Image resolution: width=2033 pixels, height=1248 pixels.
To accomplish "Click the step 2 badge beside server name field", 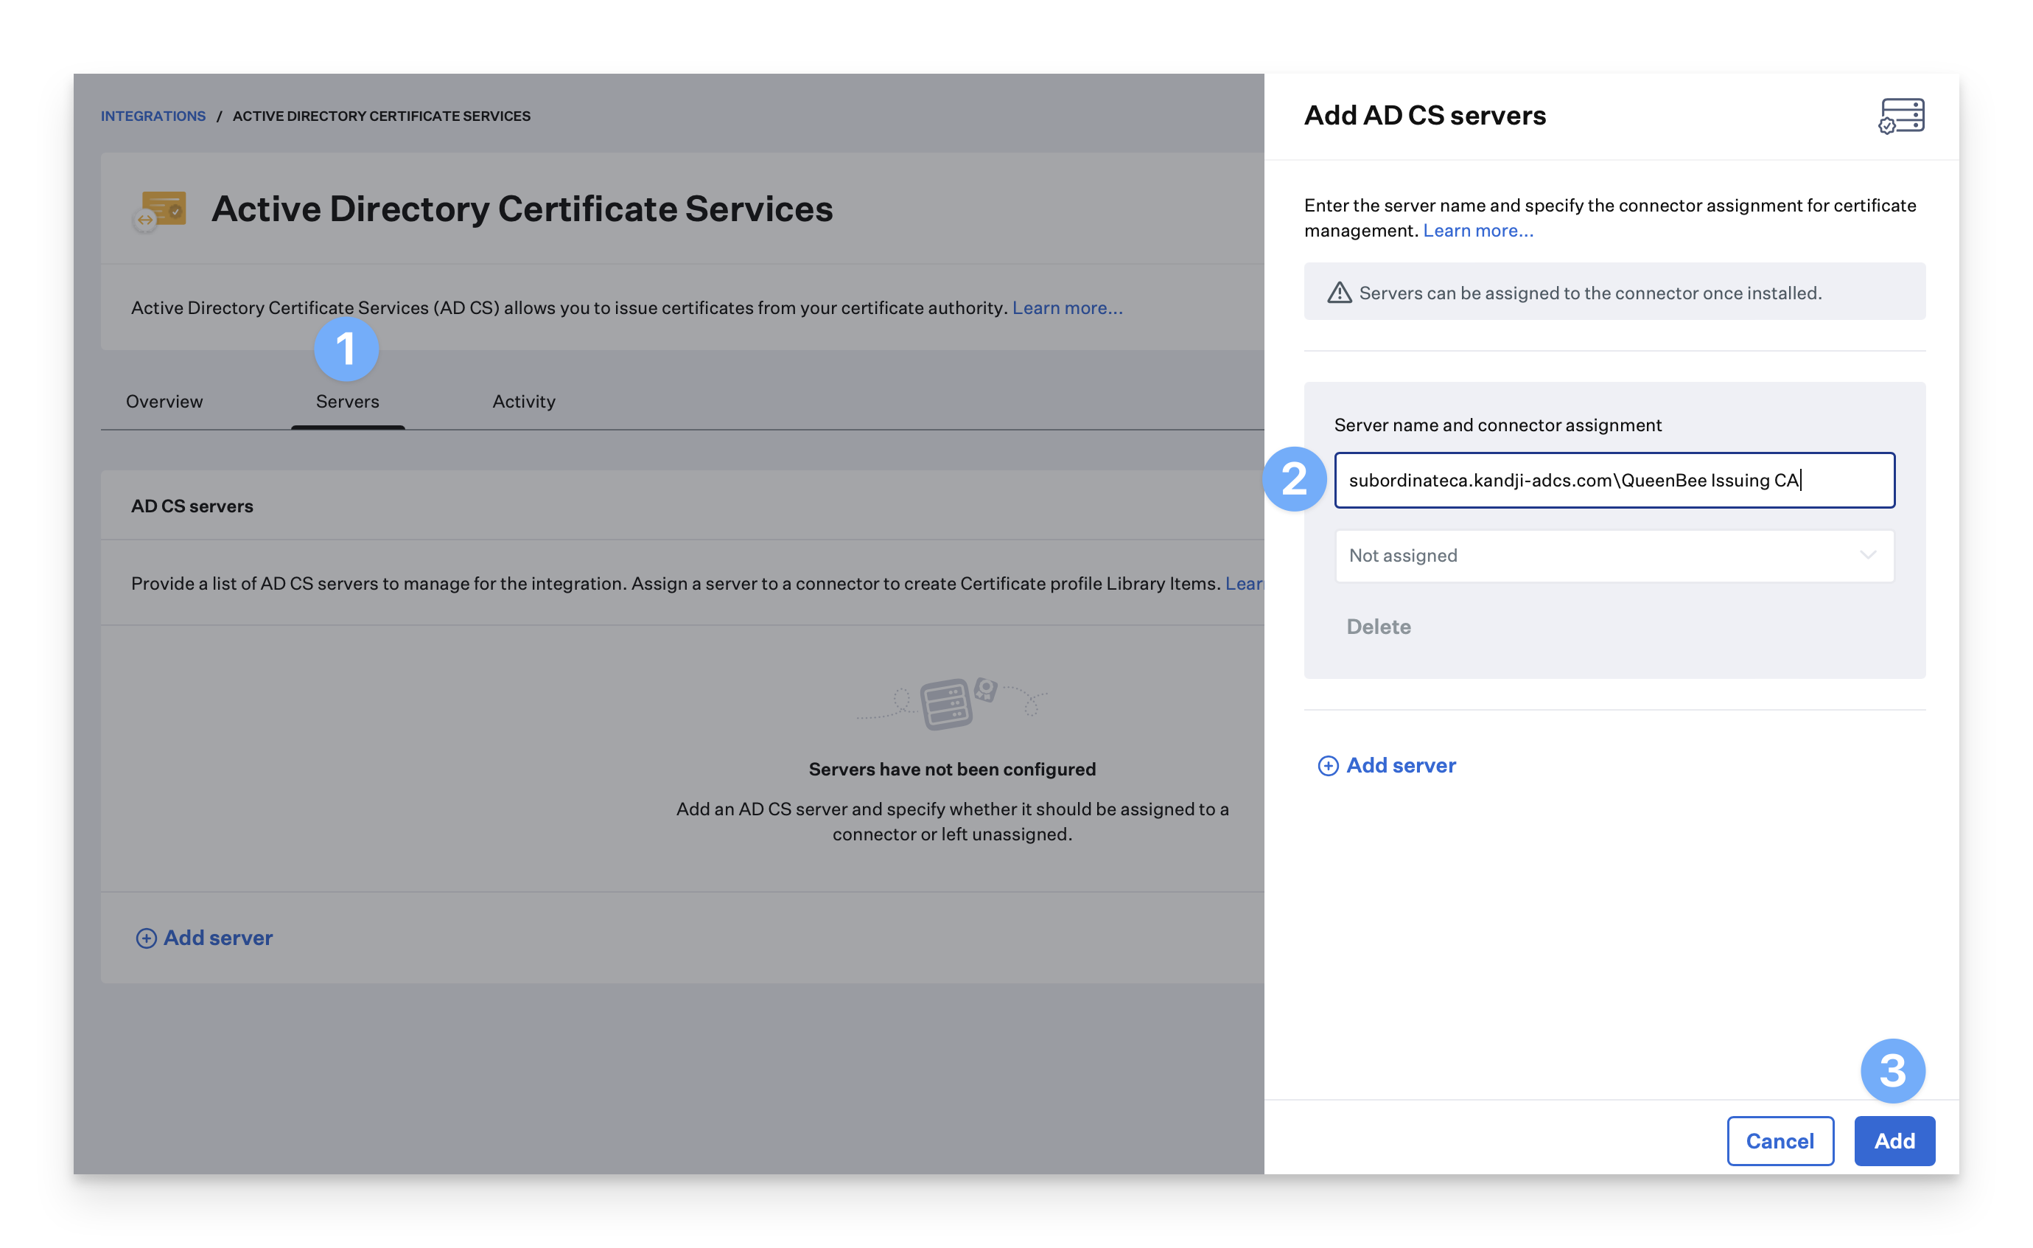I will tap(1294, 480).
